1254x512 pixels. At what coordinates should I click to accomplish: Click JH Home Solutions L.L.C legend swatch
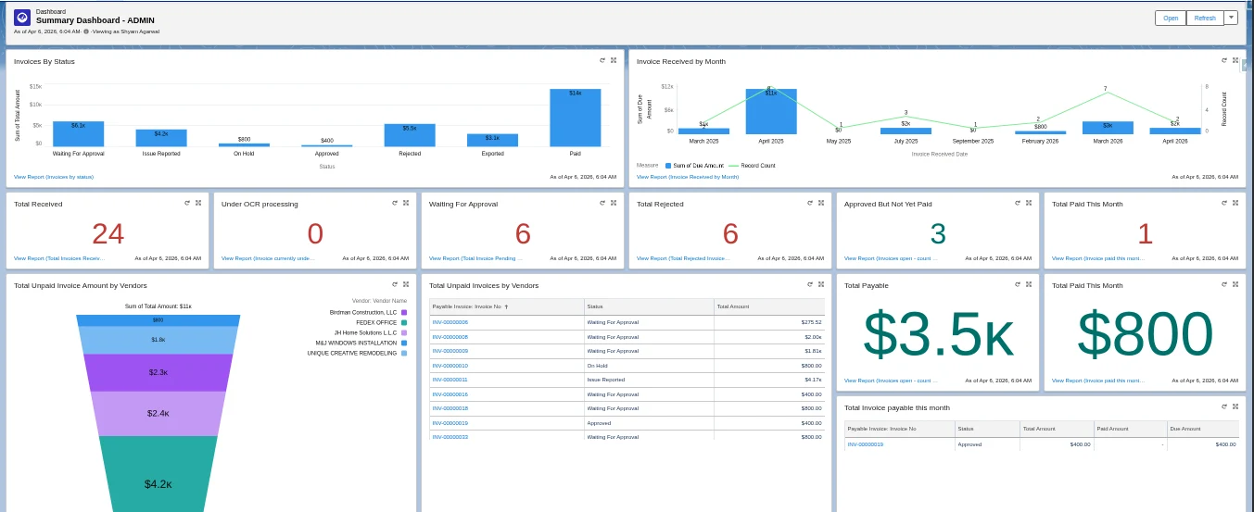click(x=404, y=332)
